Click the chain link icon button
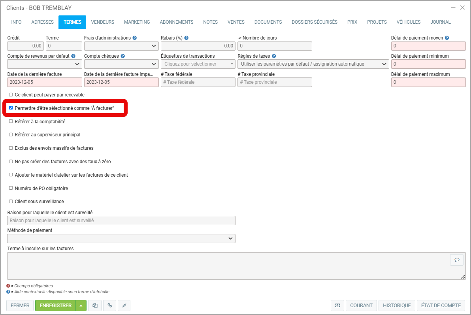 [109, 306]
